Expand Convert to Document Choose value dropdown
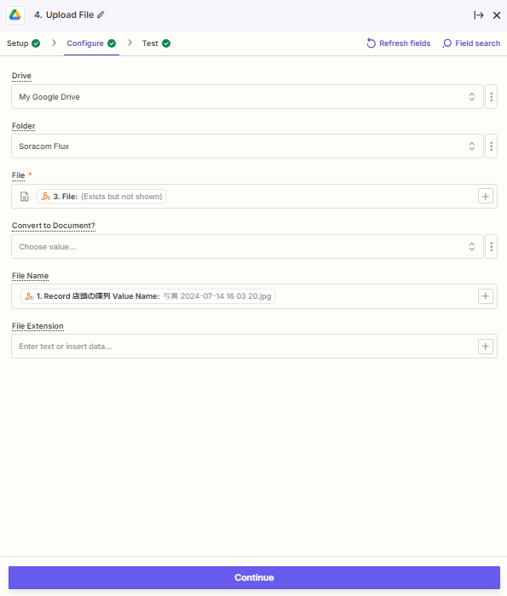Screen dimensions: 507x596 tap(247, 247)
